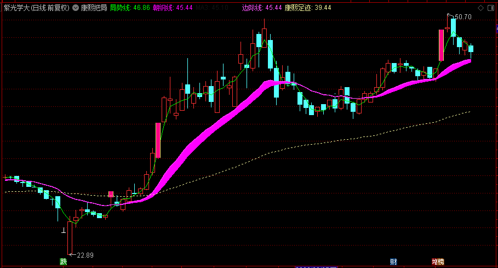498x268 pixels.
Task: Select the 朝纲线: 45.44 value
Action: click(x=173, y=8)
